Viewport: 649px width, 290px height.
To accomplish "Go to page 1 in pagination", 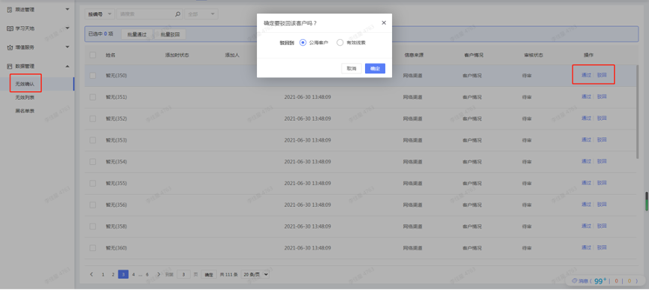I will tap(103, 274).
